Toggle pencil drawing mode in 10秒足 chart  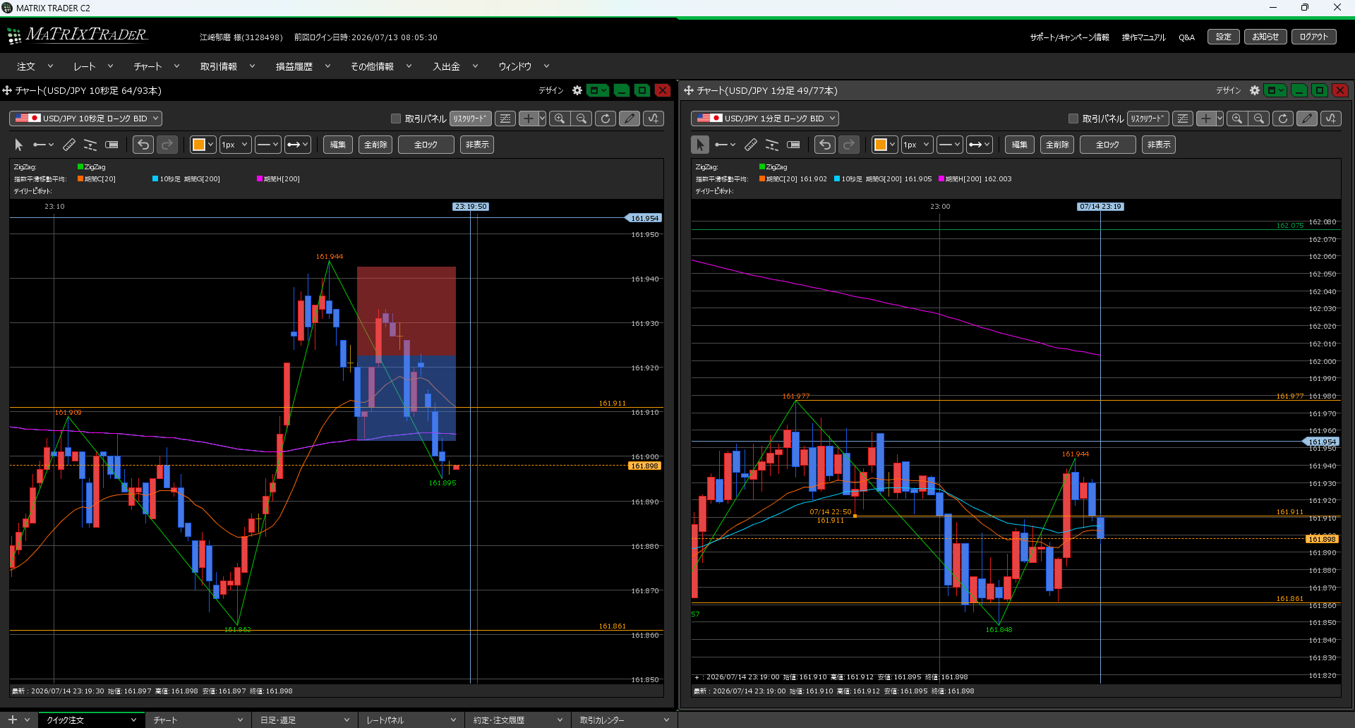point(630,119)
